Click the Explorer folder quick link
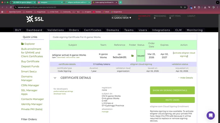220x123 pixels. tap(28, 44)
